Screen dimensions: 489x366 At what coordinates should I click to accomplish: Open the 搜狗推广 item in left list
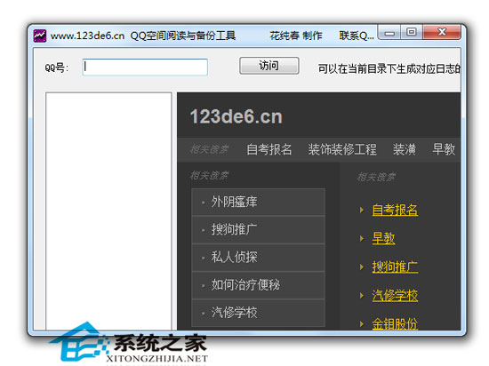click(258, 229)
